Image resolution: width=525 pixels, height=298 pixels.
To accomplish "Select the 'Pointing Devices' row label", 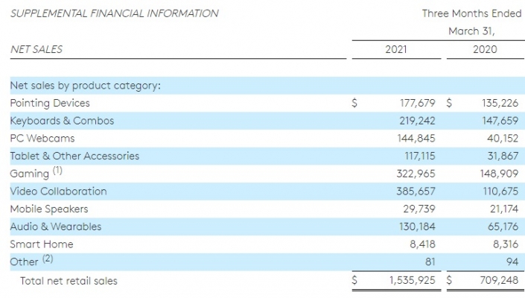I will click(50, 103).
